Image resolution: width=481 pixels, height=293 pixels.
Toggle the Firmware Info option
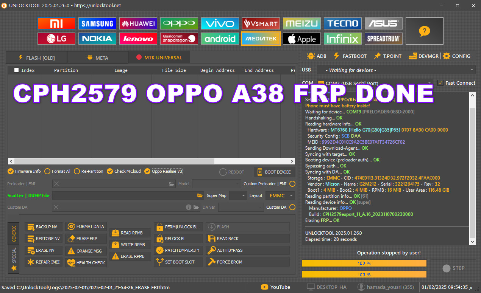pyautogui.click(x=24, y=171)
